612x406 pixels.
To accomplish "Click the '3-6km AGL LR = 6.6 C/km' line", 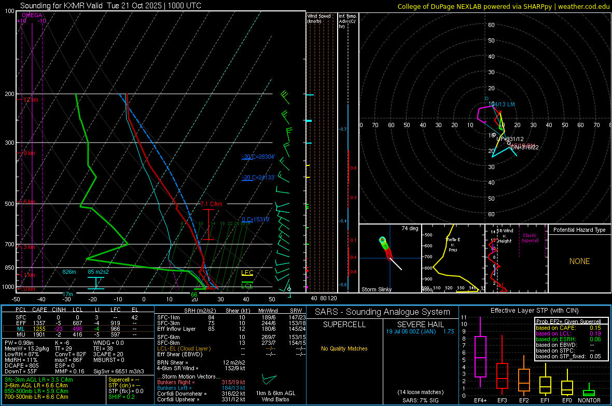I will (x=36, y=385).
